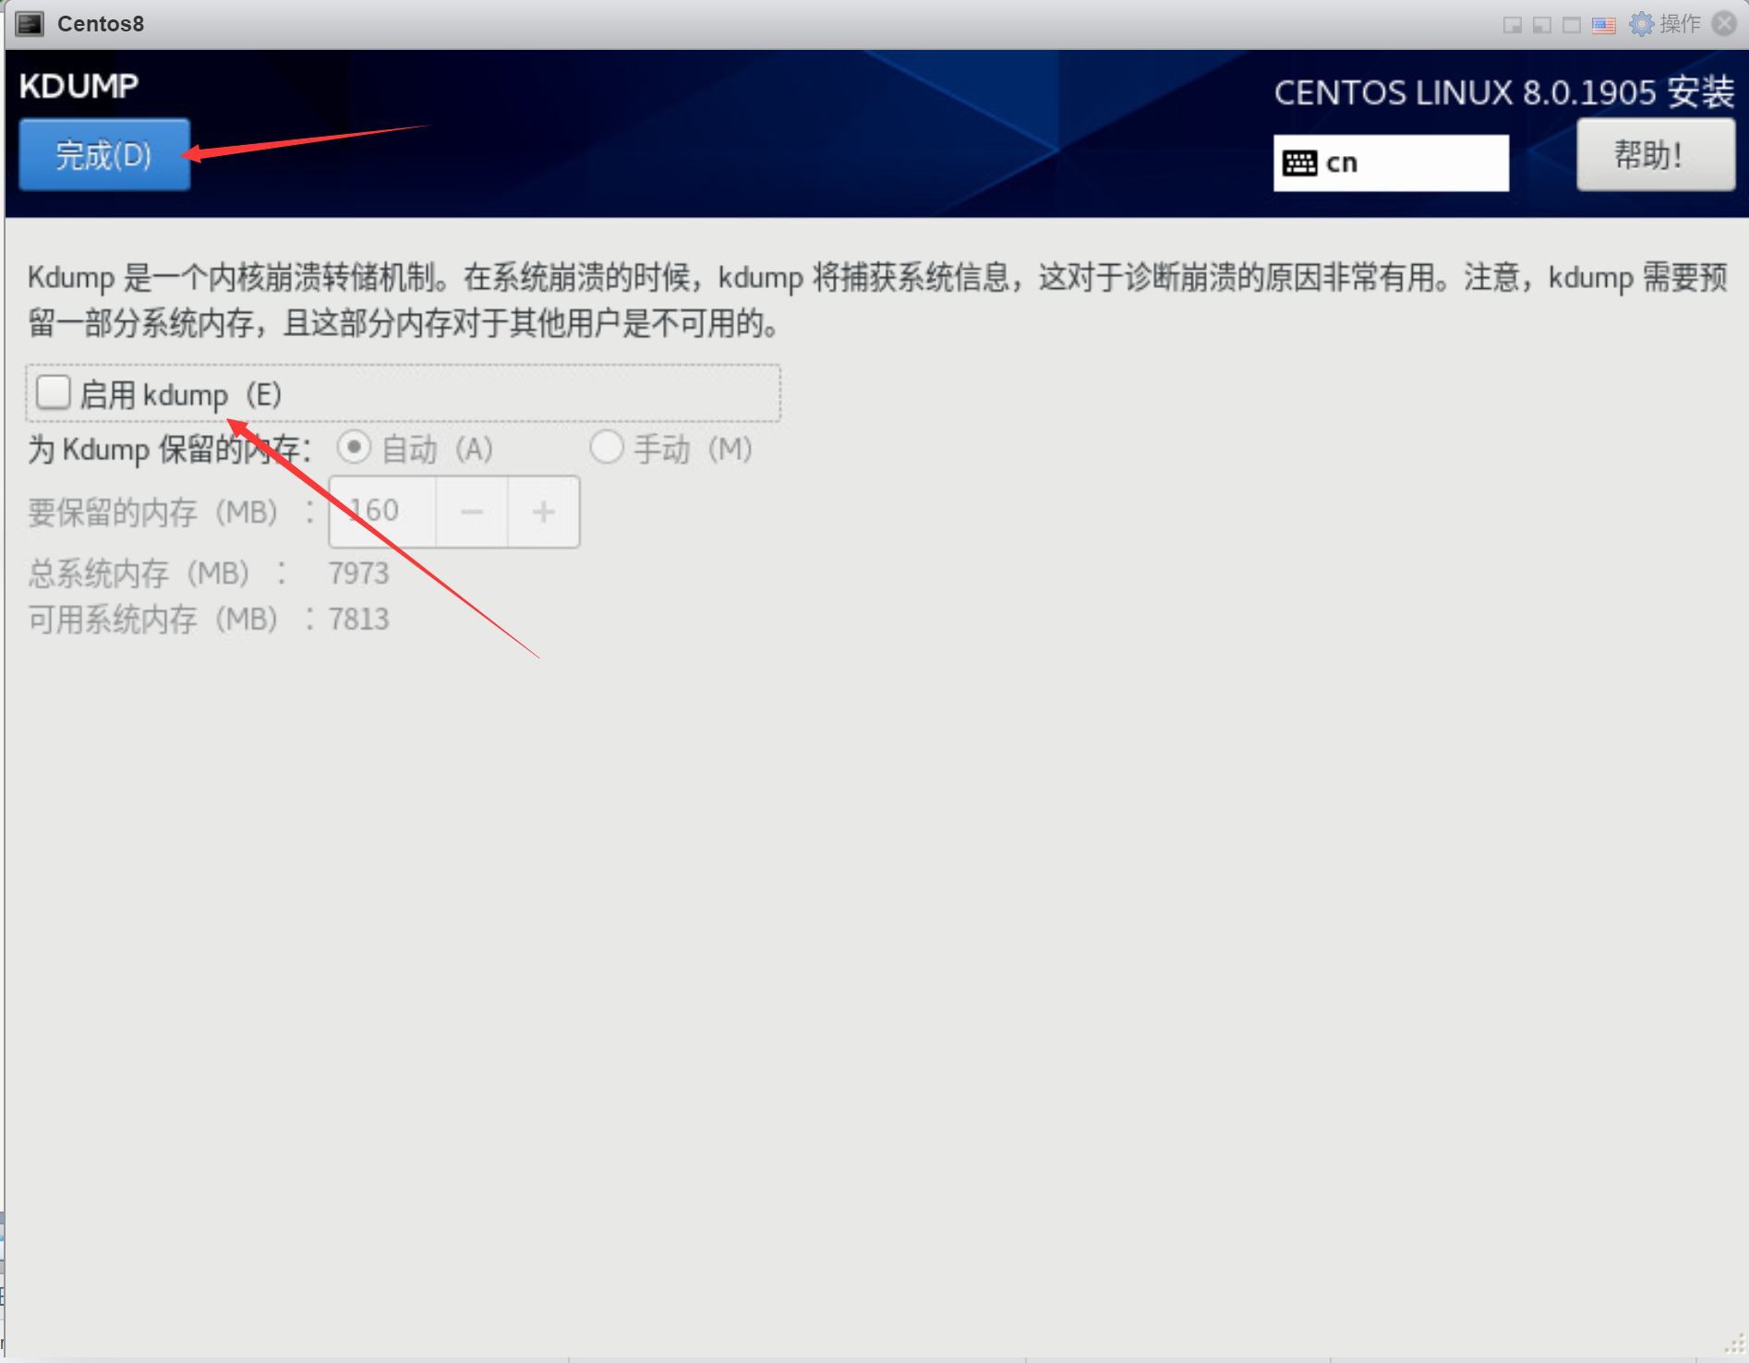This screenshot has height=1363, width=1749.
Task: Click the keyboard icon beside cn
Action: [1299, 163]
